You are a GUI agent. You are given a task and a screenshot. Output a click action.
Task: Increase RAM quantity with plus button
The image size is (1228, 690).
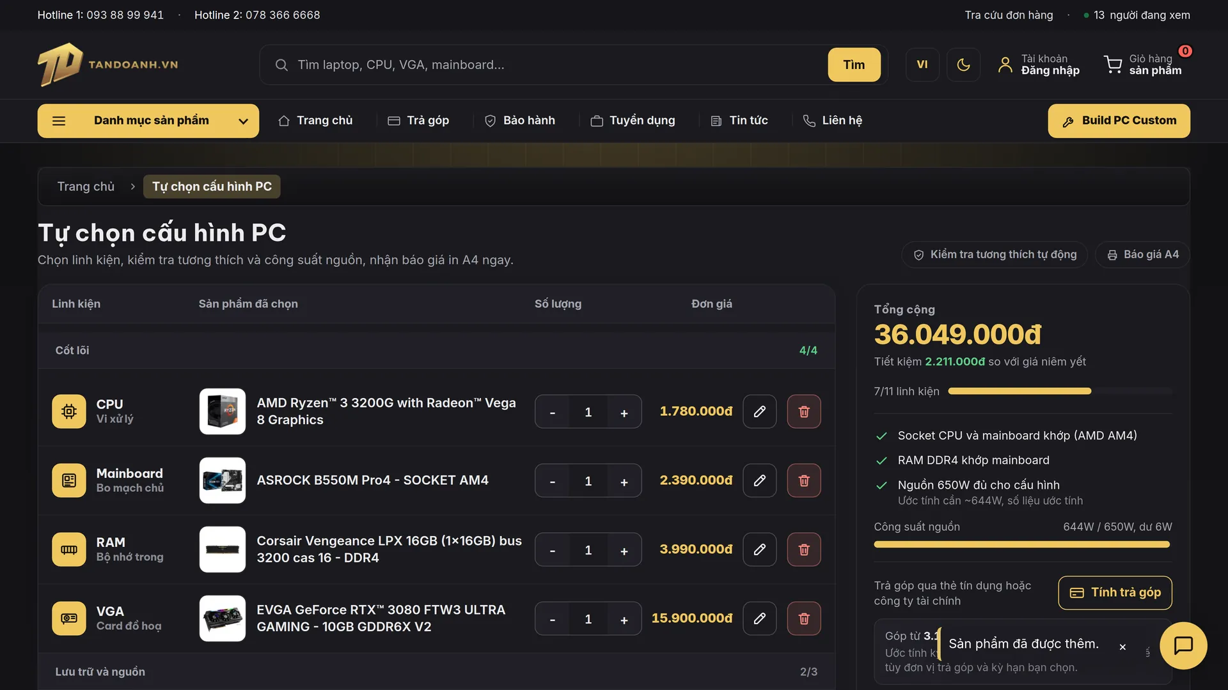[624, 550]
